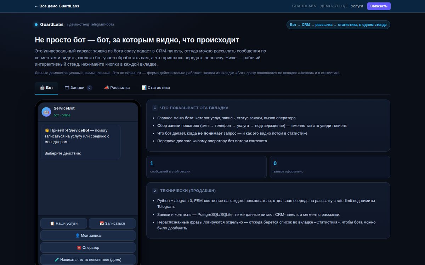Click the Заявки и контакты PostgreSQL/SQLite bullet
Screen dimensions: 425x265
point(249,214)
